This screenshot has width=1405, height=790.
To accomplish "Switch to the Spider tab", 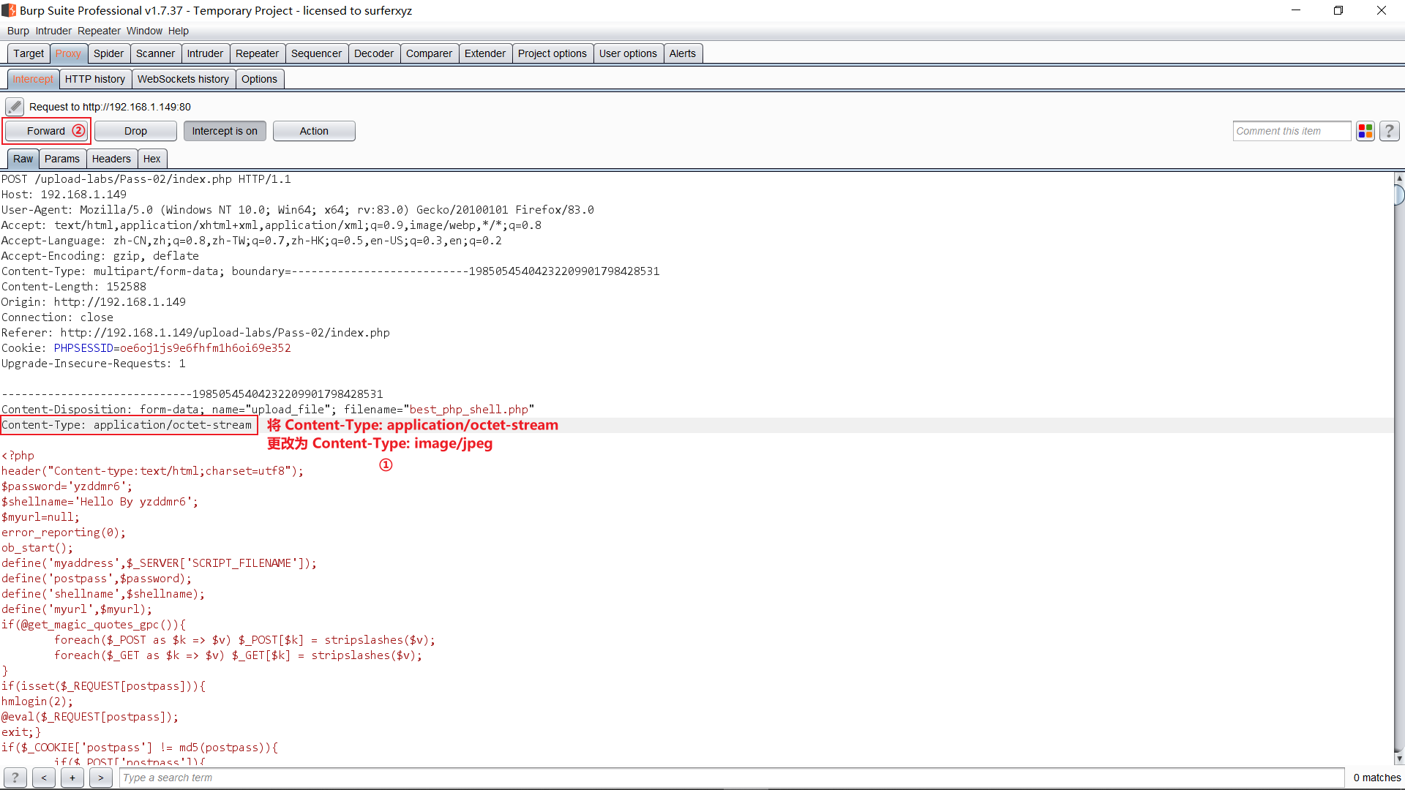I will [108, 53].
